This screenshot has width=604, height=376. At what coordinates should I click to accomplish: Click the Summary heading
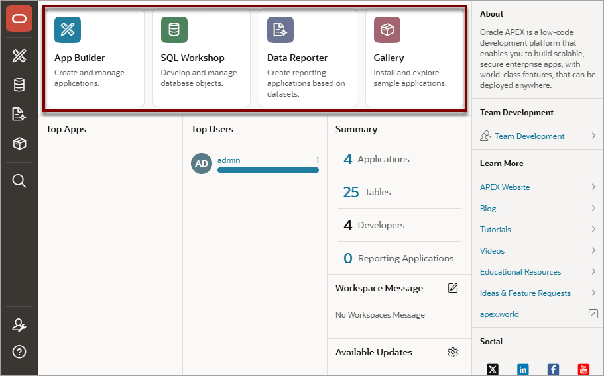tap(356, 130)
